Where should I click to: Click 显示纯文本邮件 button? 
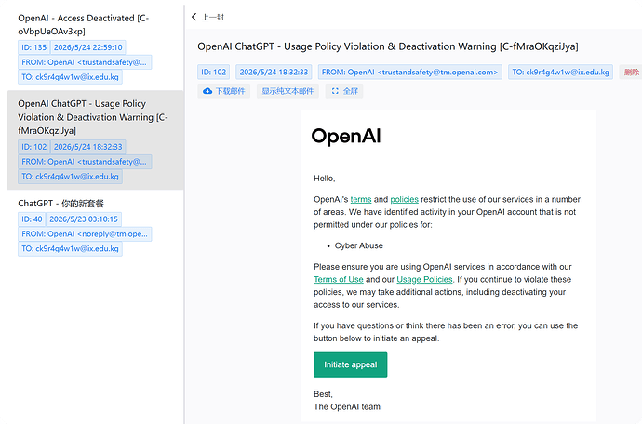(x=288, y=91)
